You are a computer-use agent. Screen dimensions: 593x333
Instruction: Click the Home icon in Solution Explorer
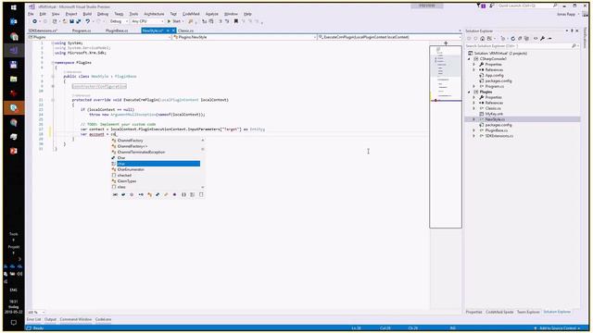coord(482,39)
